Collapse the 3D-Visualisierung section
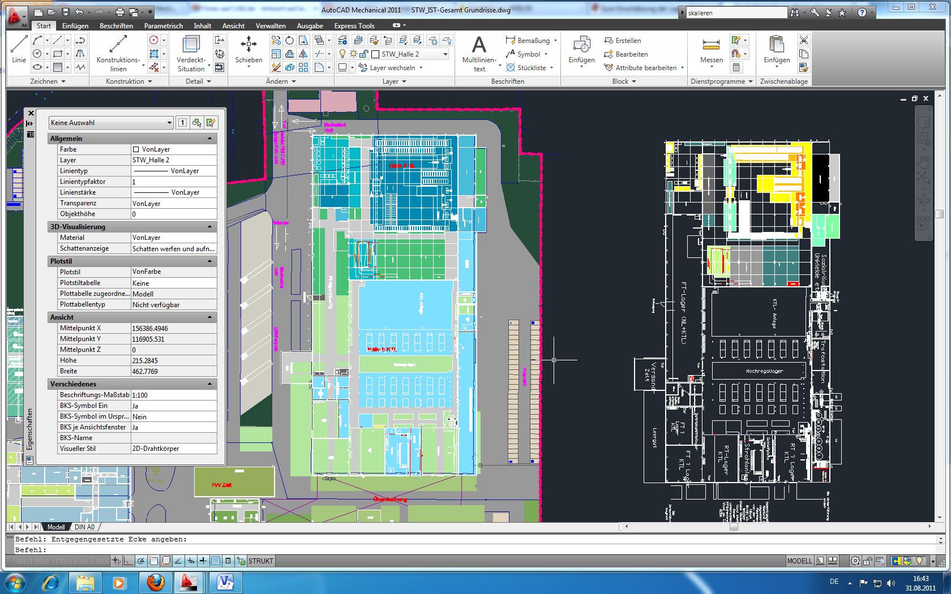 click(x=210, y=227)
